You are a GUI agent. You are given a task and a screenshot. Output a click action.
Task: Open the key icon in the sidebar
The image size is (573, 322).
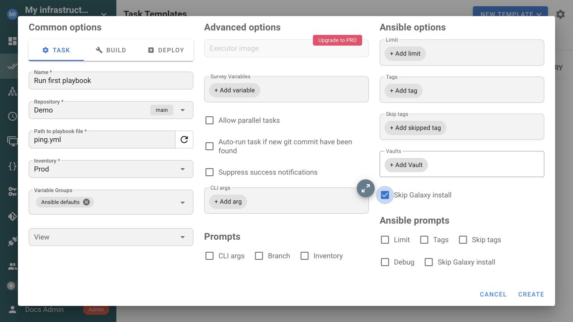coord(13,191)
